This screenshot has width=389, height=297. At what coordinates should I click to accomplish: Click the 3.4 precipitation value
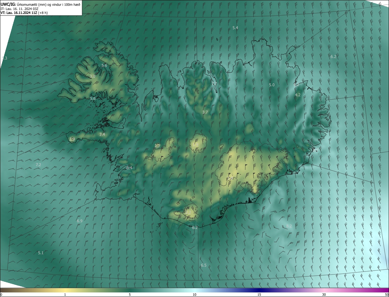pos(102,134)
